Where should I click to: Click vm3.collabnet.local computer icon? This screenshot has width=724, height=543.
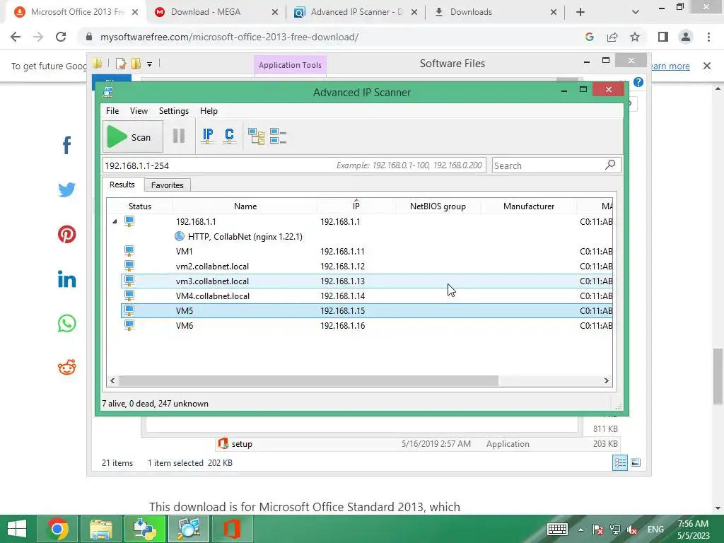click(129, 280)
